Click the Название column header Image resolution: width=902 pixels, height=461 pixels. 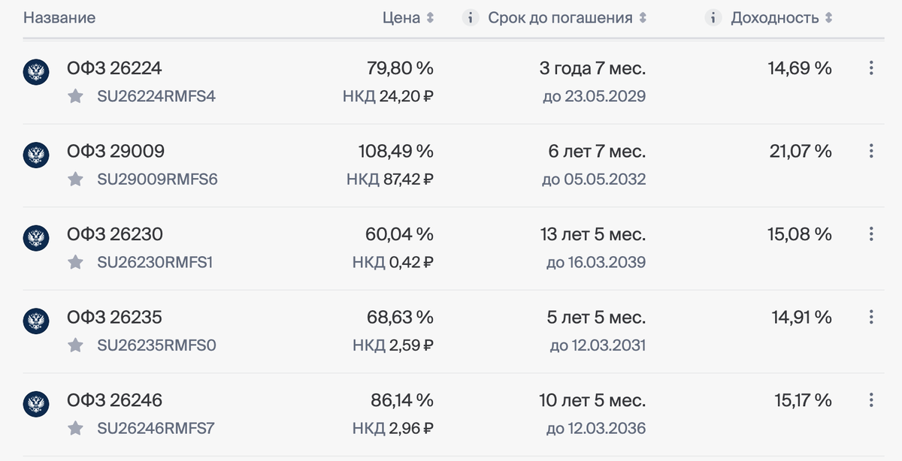tap(59, 18)
